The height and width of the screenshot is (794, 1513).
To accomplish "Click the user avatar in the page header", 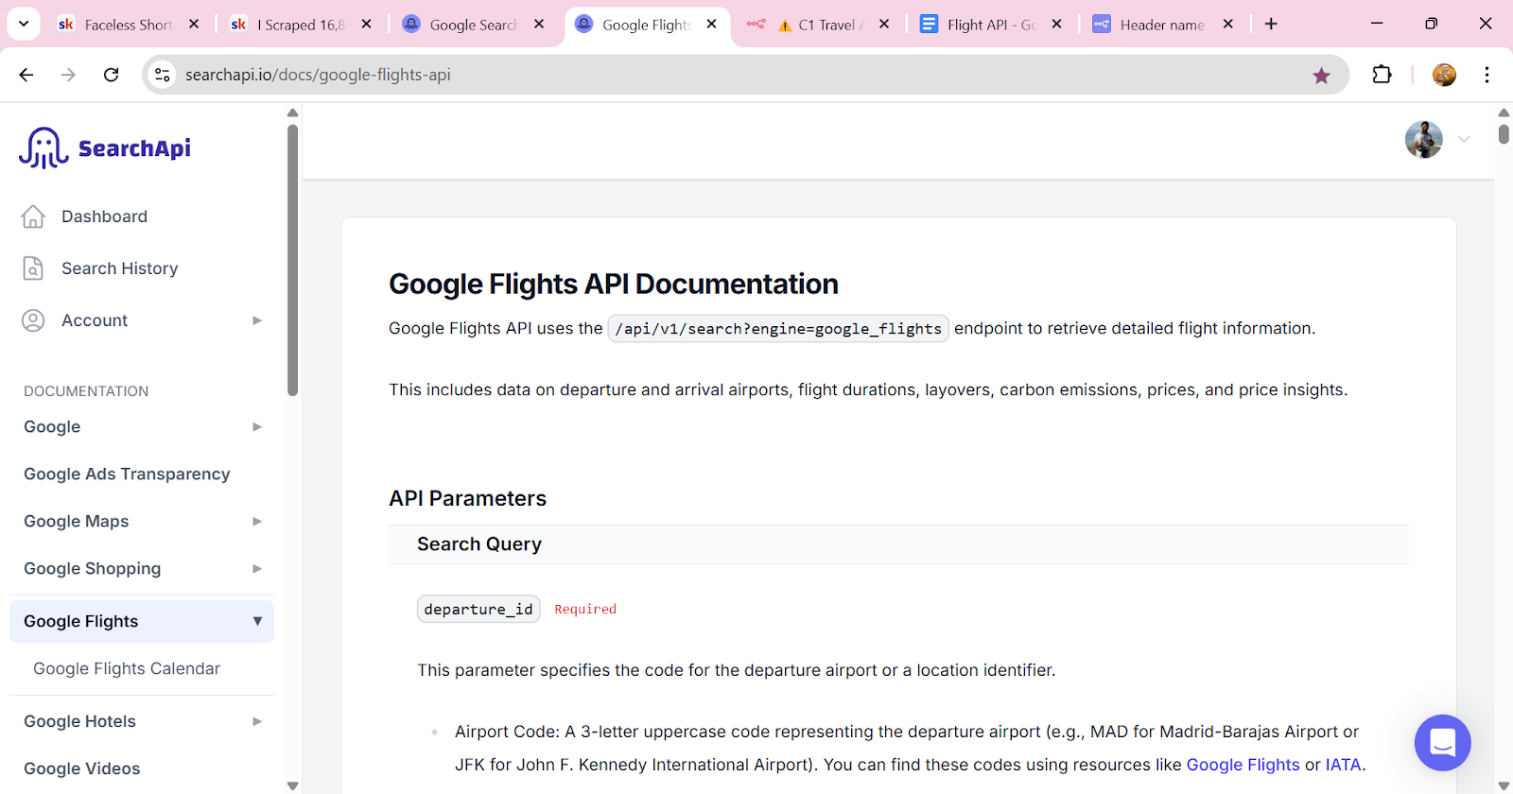I will pyautogui.click(x=1423, y=140).
